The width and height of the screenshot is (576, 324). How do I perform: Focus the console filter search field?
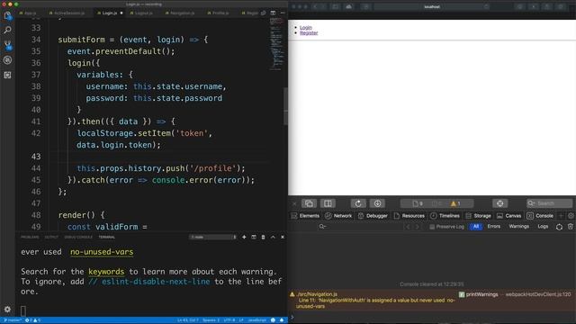(360, 227)
